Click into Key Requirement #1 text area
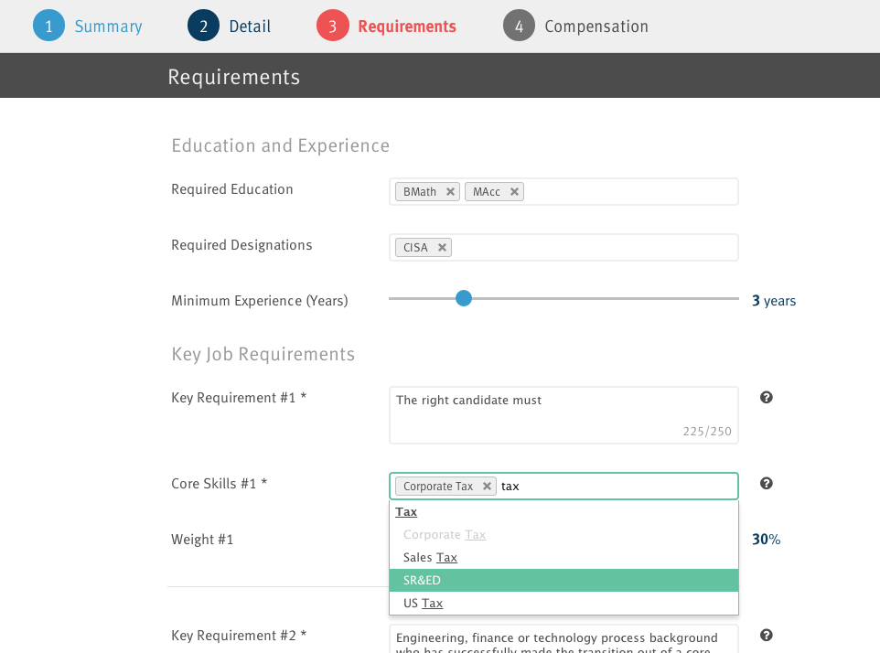 [563, 415]
